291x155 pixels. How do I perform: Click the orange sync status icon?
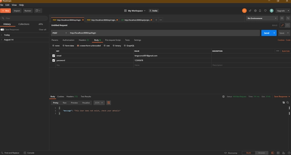(x=244, y=11)
